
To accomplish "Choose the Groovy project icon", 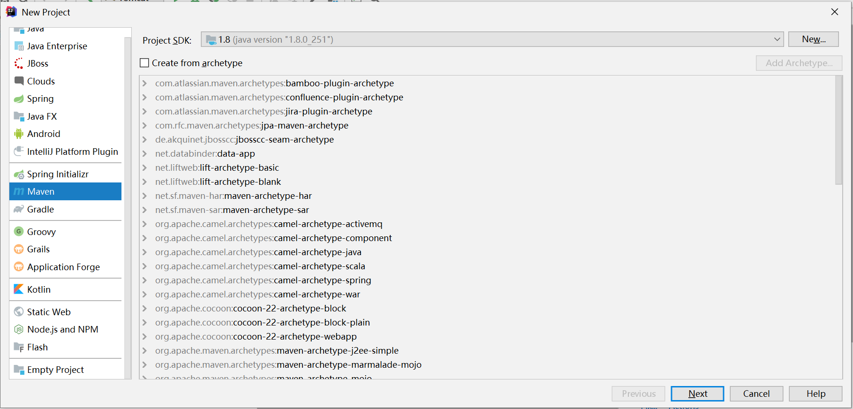I will (19, 231).
